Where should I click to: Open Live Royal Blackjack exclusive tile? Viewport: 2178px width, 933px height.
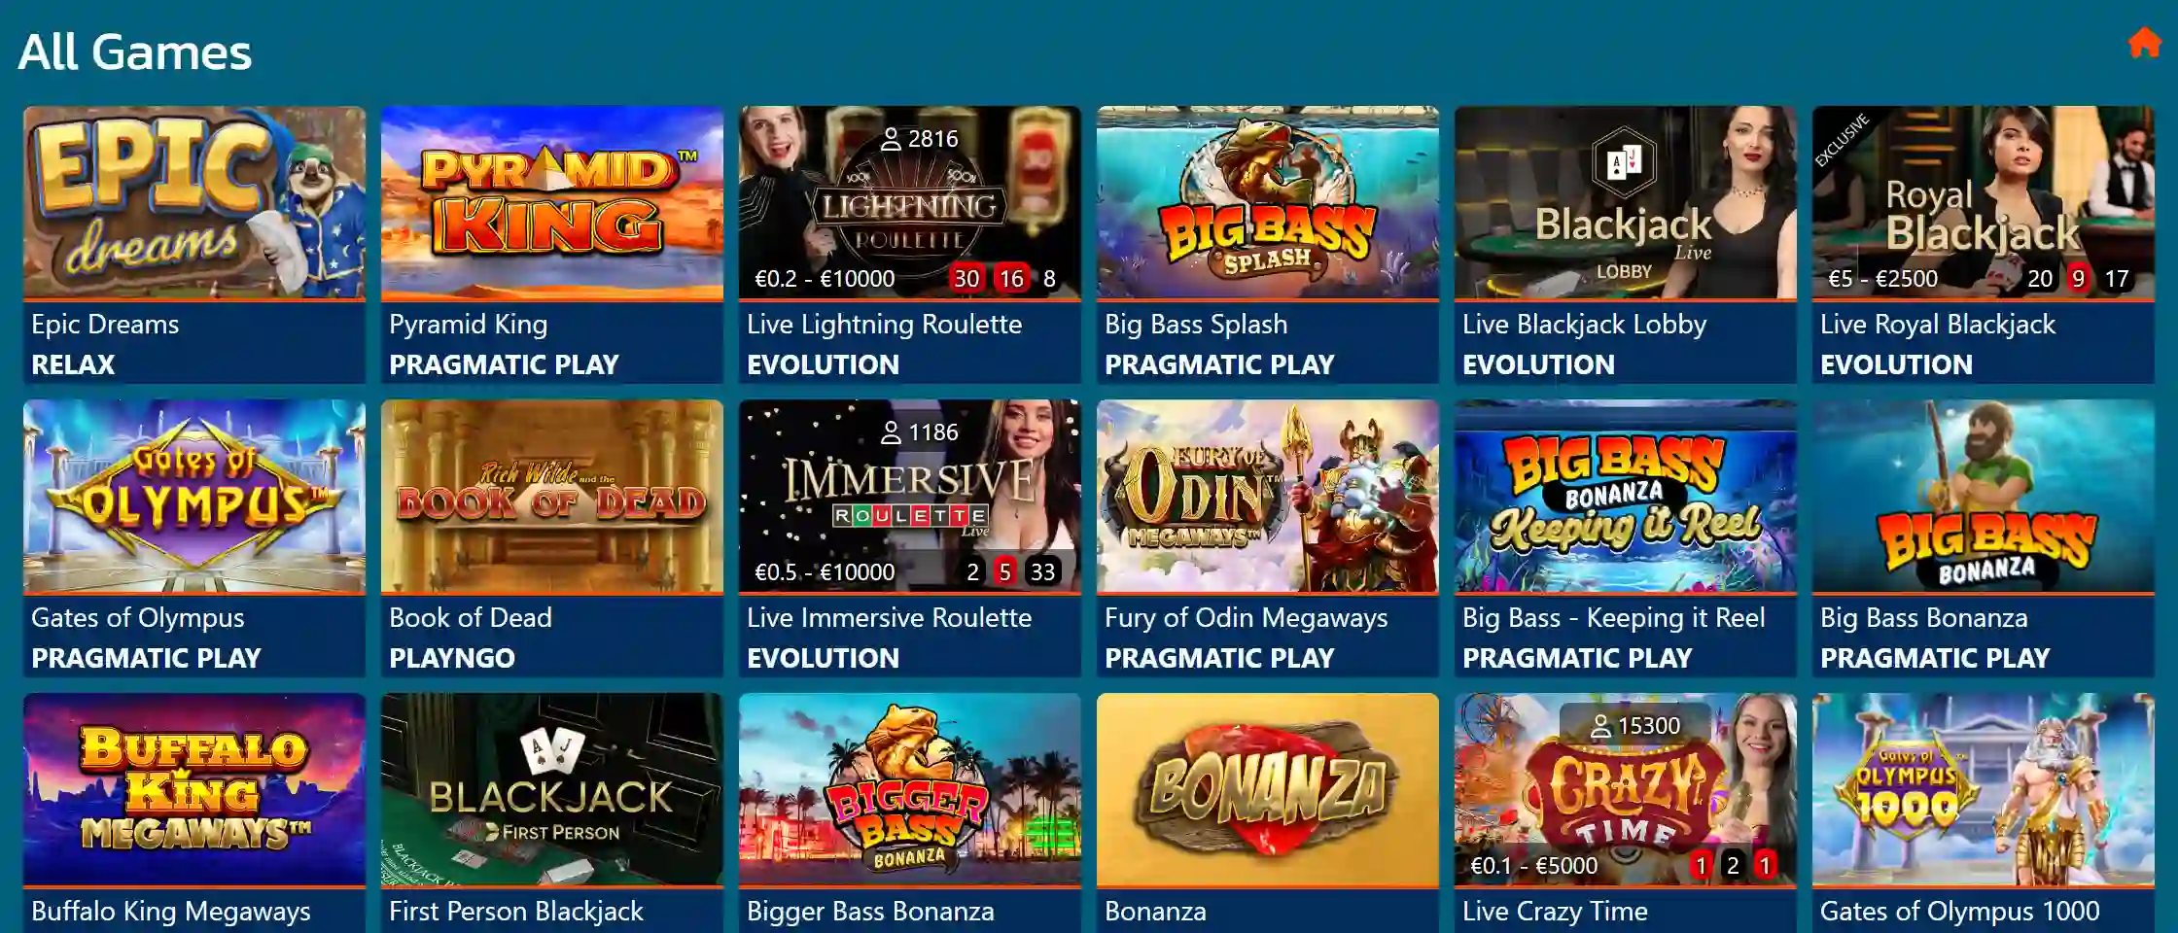coord(1984,202)
